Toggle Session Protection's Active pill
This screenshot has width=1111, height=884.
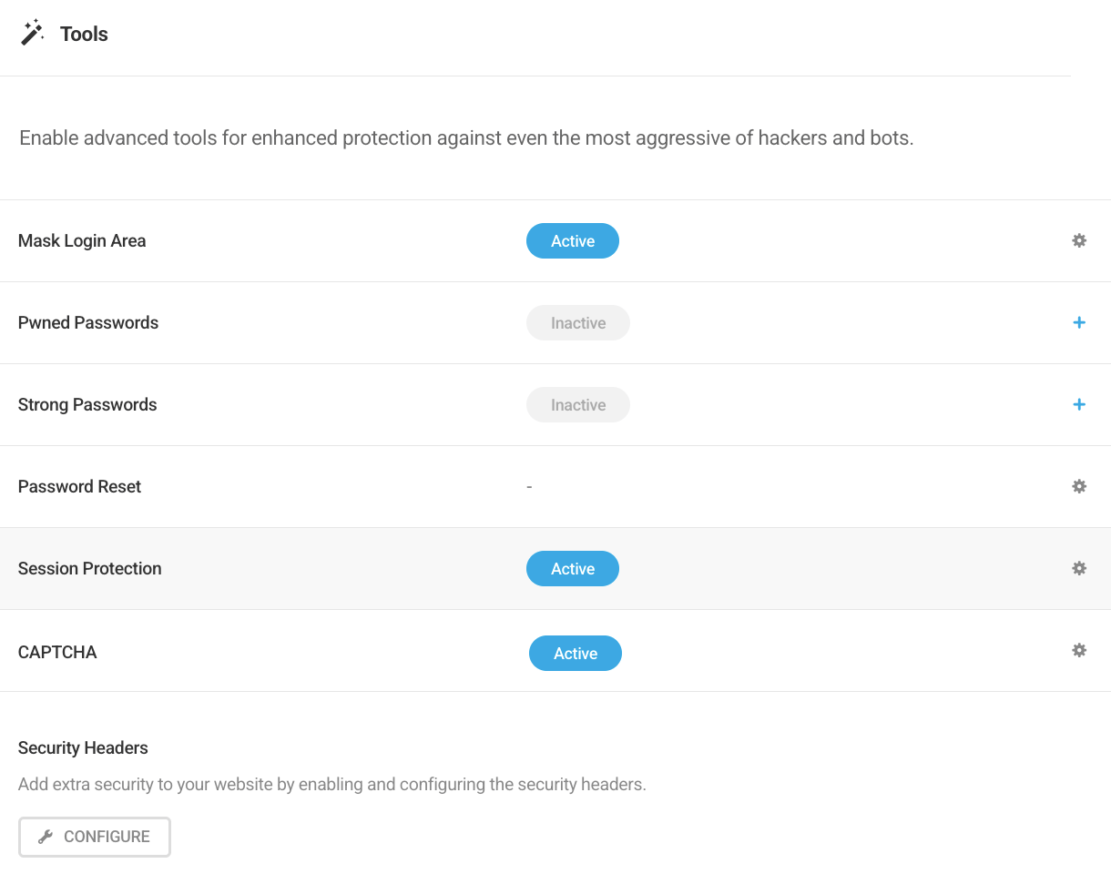click(572, 568)
